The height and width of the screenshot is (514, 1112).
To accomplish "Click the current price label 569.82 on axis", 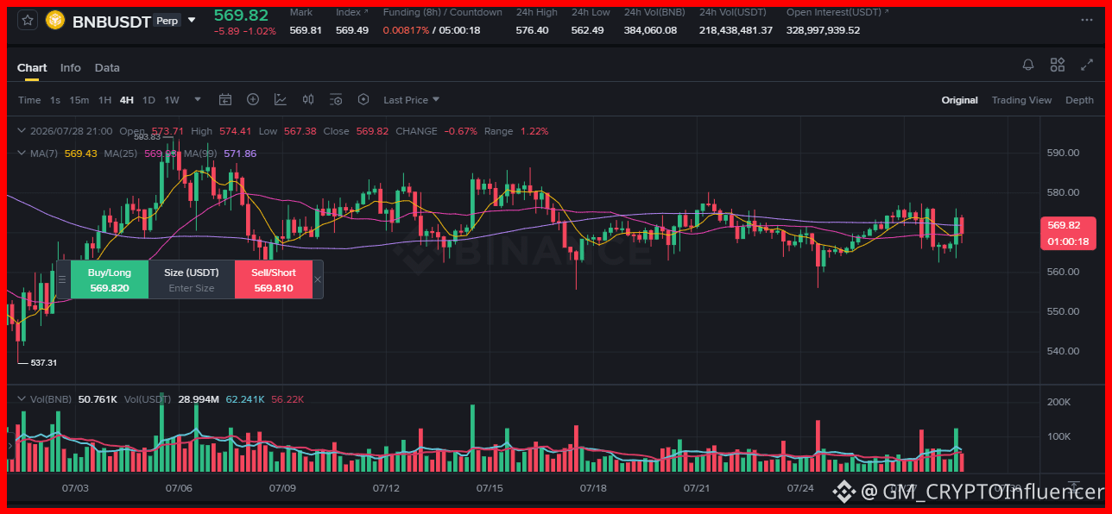I will [x=1069, y=225].
